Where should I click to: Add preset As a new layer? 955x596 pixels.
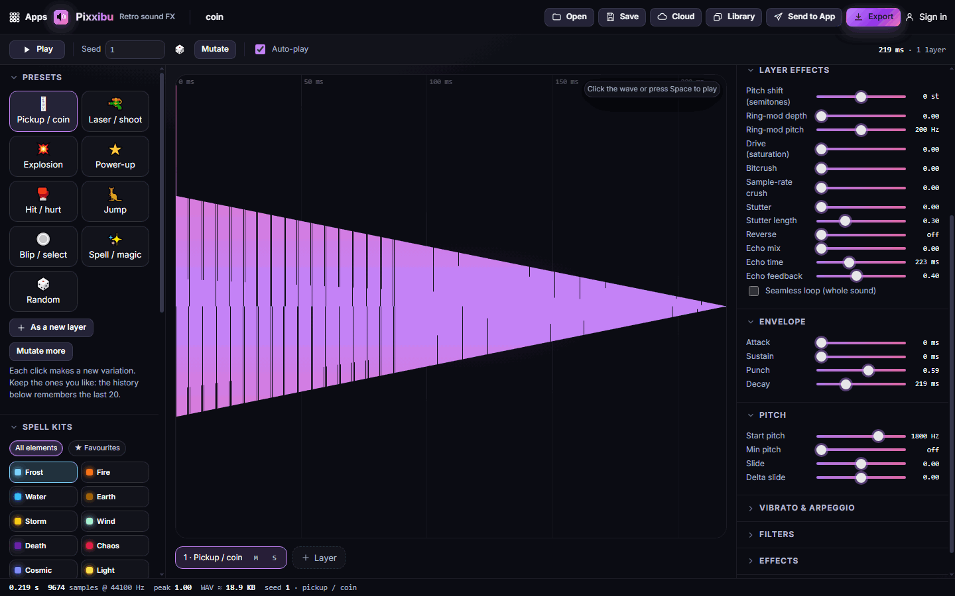51,328
